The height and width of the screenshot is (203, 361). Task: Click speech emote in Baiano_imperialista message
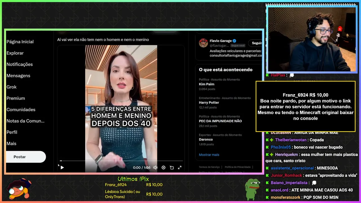point(314,183)
